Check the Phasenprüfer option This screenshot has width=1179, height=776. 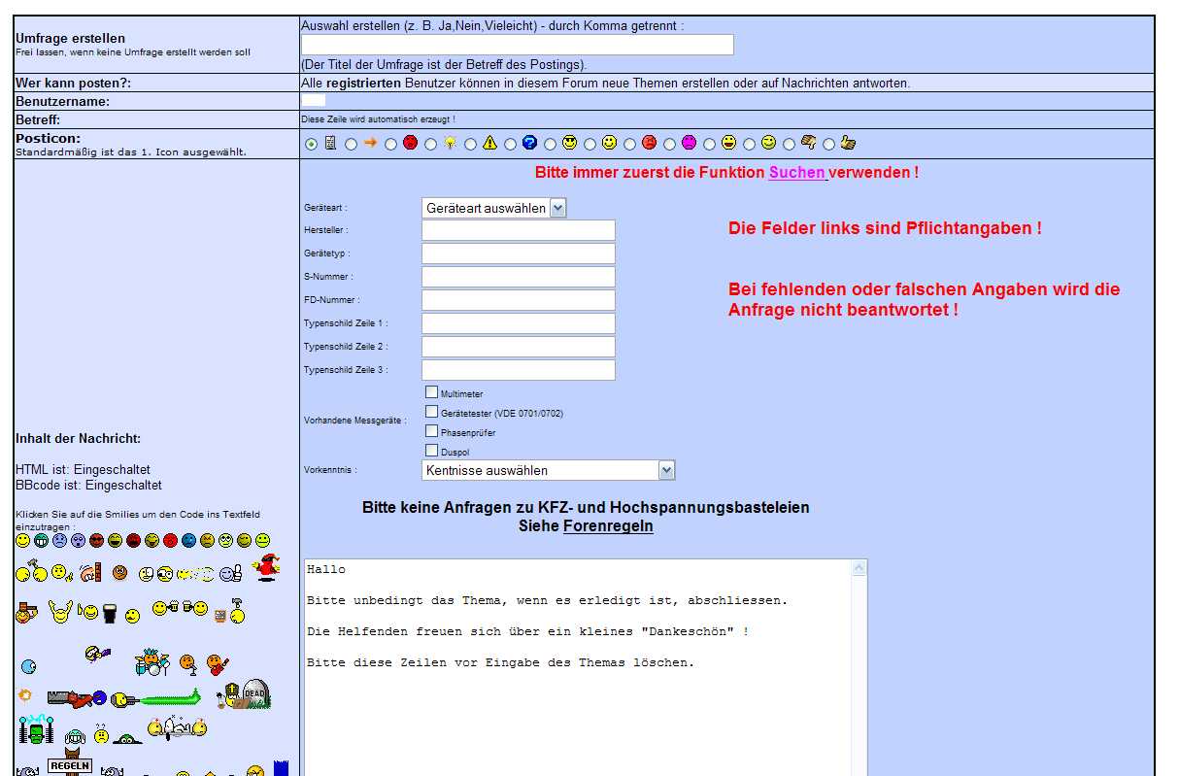click(431, 430)
